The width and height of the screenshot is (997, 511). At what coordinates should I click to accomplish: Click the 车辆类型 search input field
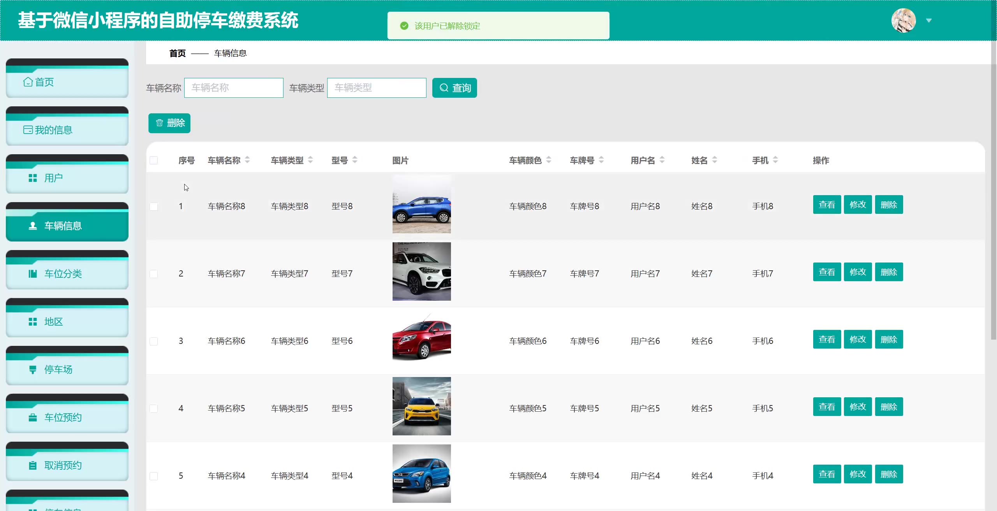coord(377,88)
